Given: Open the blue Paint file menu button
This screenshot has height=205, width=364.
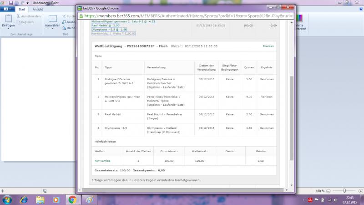Looking at the screenshot, I should [7, 9].
